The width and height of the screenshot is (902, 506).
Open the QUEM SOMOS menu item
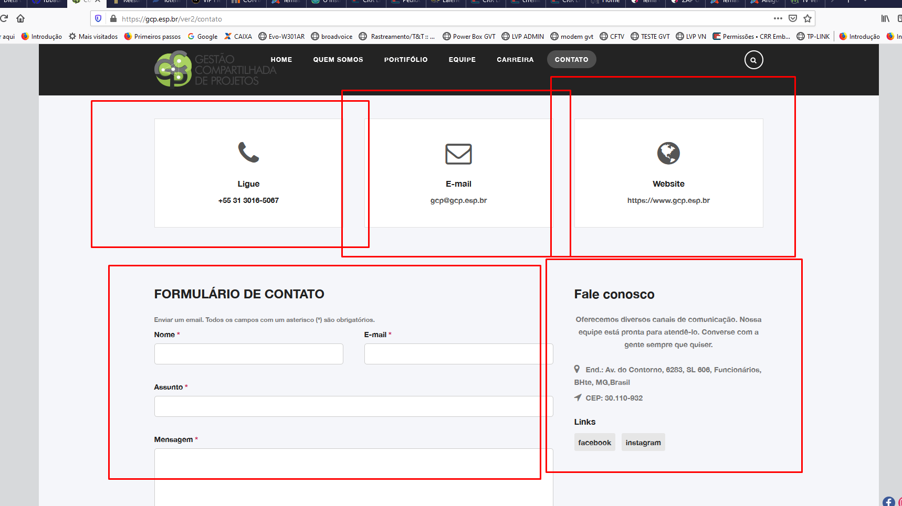(338, 60)
